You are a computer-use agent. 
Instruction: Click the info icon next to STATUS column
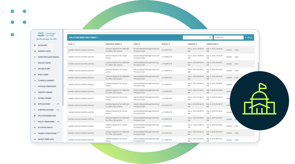coord(169,44)
